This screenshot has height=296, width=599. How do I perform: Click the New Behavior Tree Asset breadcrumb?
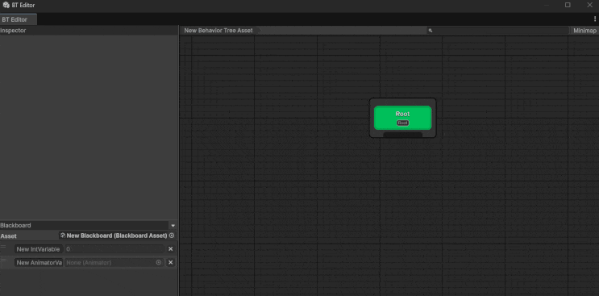pyautogui.click(x=218, y=31)
